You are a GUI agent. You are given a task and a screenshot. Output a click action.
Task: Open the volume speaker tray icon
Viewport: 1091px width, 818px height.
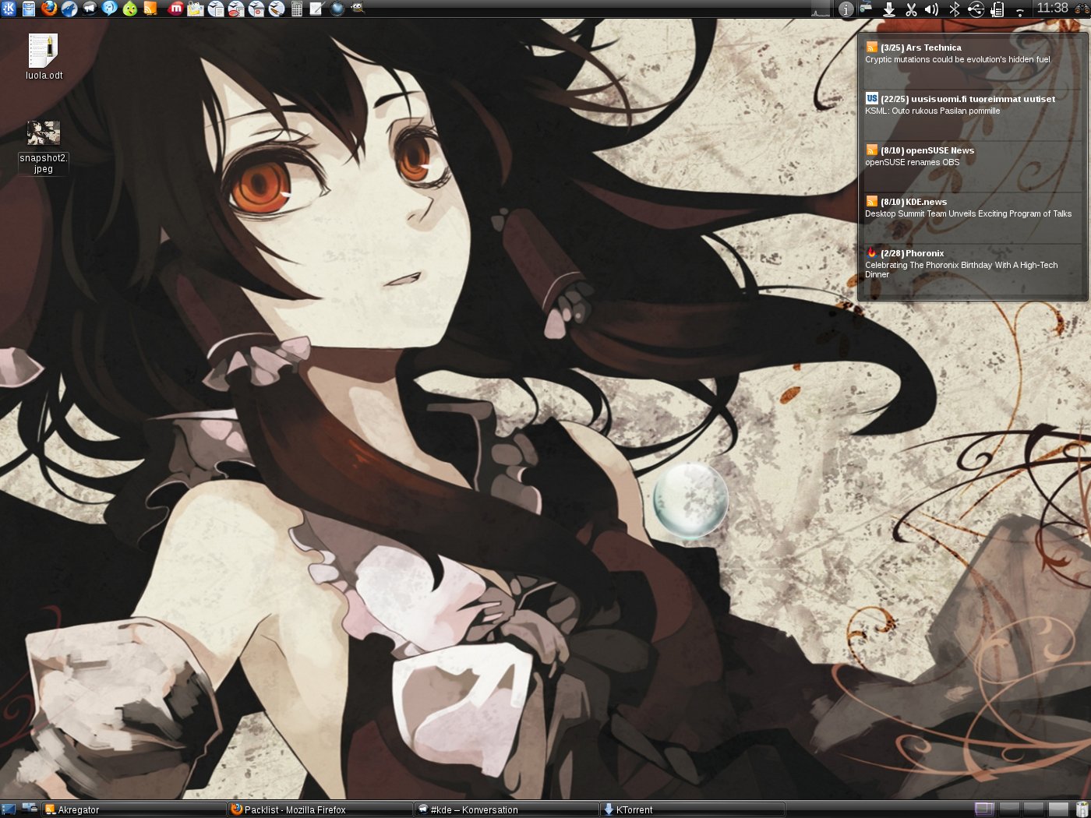[932, 9]
